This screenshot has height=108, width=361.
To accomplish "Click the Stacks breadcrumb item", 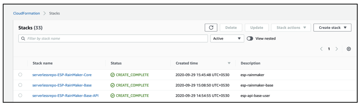I will pyautogui.click(x=54, y=13).
